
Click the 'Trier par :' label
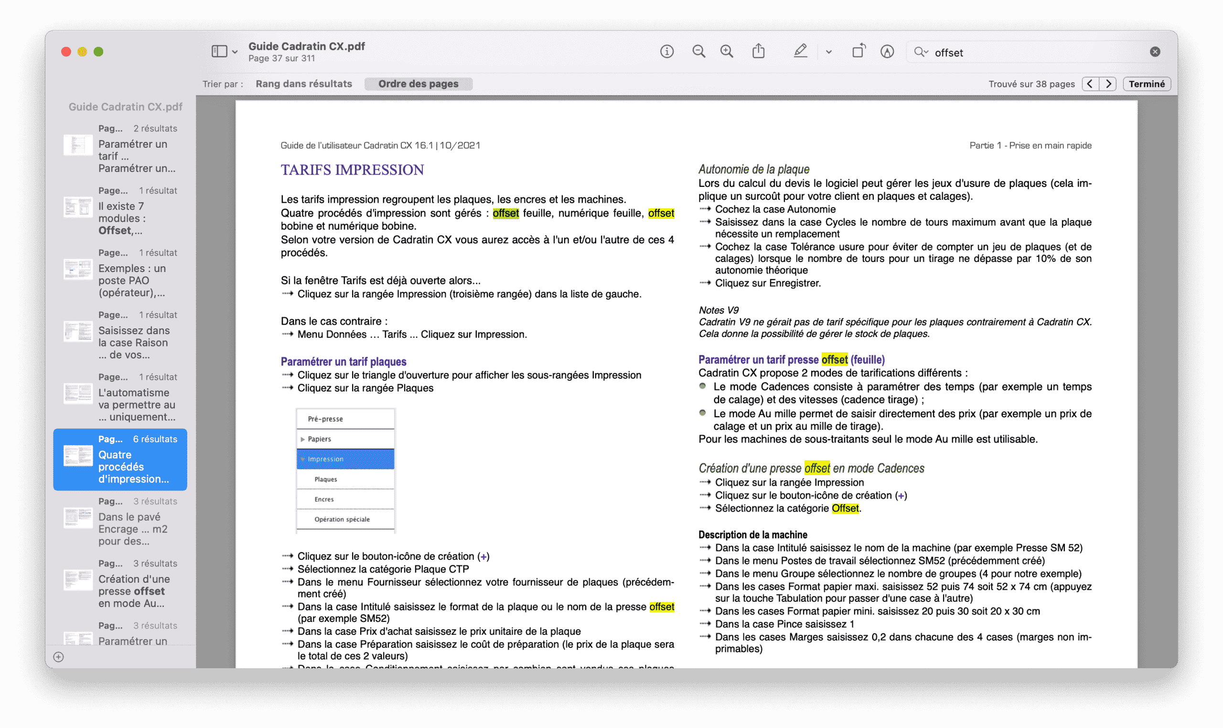(x=223, y=85)
